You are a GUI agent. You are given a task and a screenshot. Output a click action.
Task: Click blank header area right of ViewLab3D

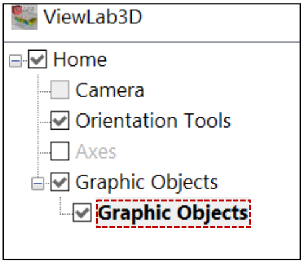click(x=220, y=20)
